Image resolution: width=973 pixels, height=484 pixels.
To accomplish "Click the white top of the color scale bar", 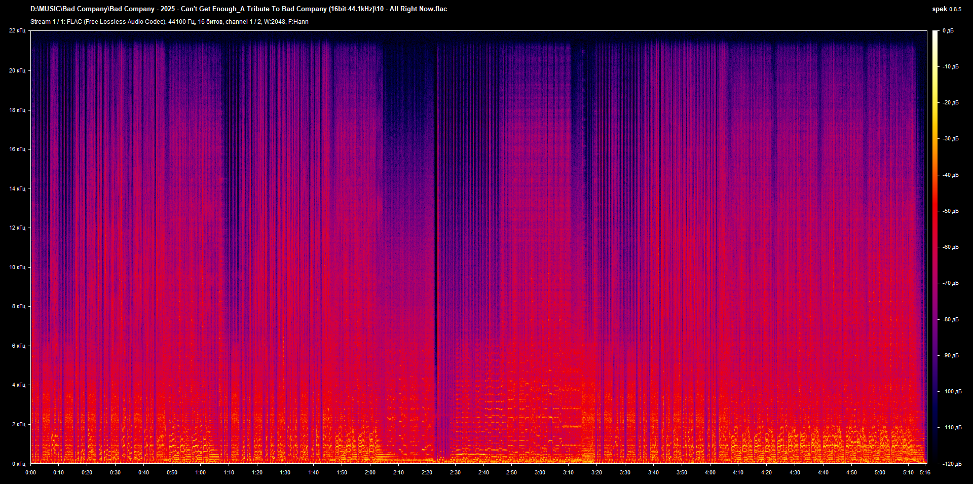I will [935, 33].
